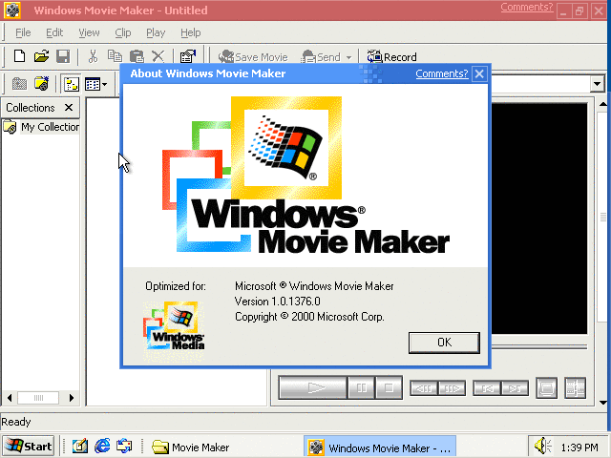Click the Full Screen monitor button
611x458 pixels.
546,388
